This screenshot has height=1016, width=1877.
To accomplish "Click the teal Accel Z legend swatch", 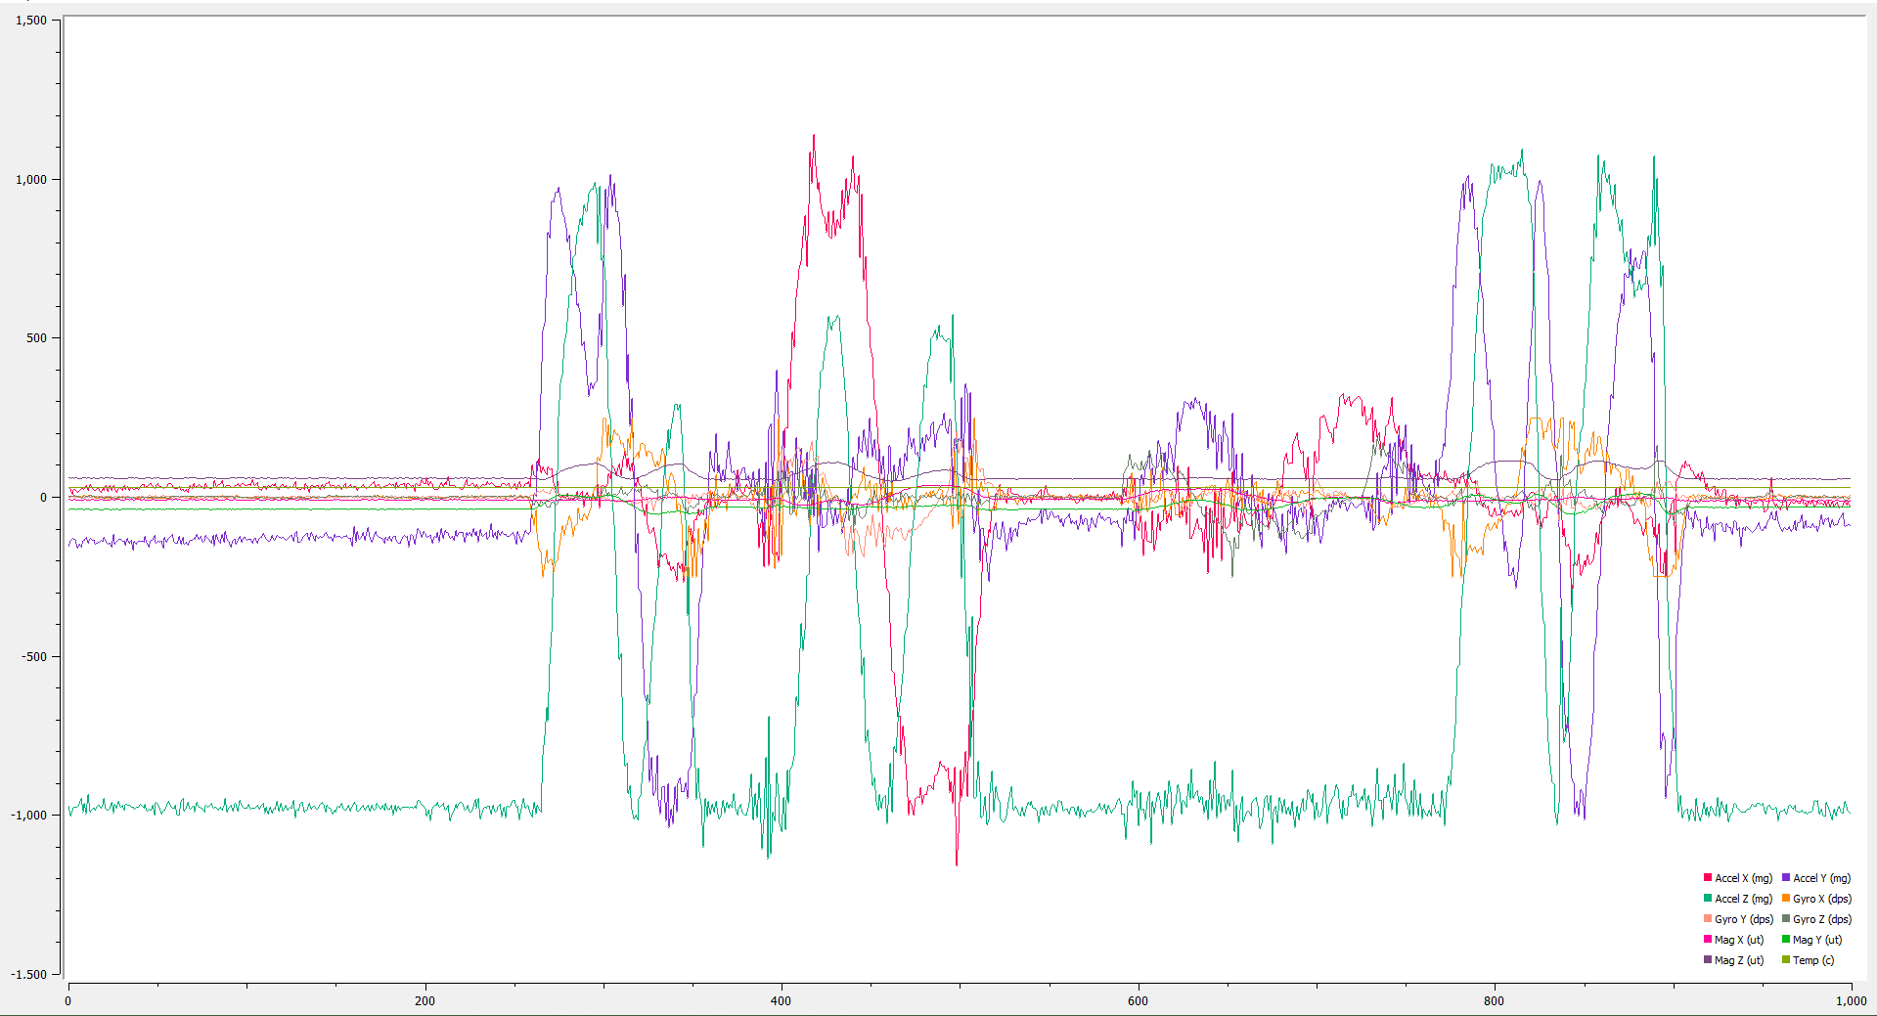I will click(1708, 899).
